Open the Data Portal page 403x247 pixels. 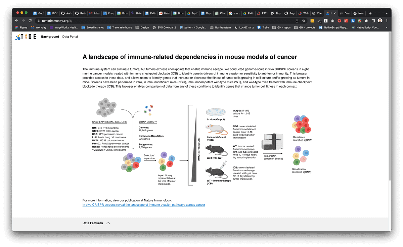tap(70, 37)
